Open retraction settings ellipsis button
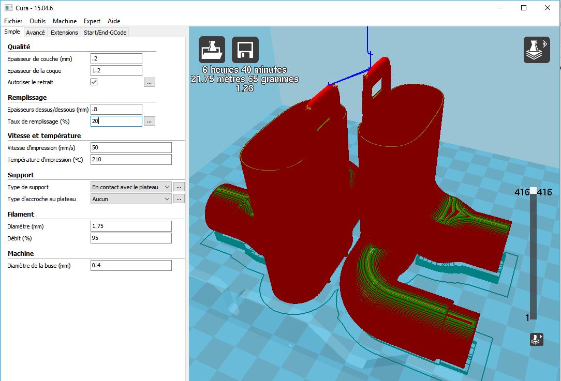561x381 pixels. (x=150, y=82)
